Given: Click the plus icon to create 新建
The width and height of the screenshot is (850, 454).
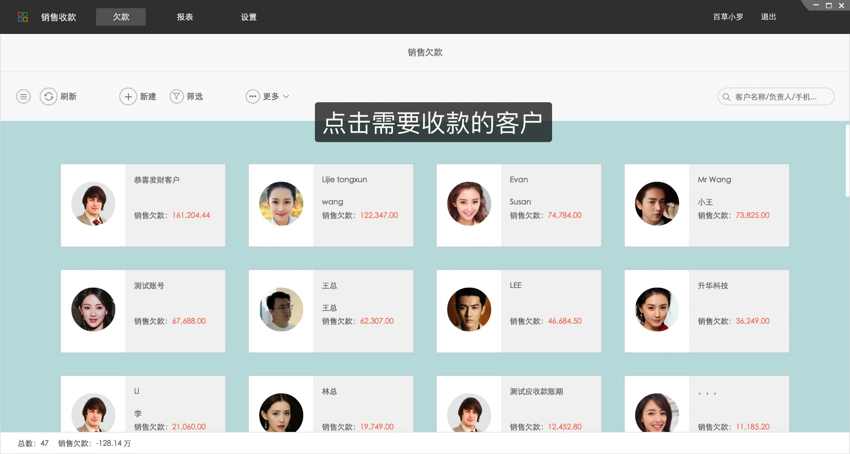Looking at the screenshot, I should (x=128, y=96).
